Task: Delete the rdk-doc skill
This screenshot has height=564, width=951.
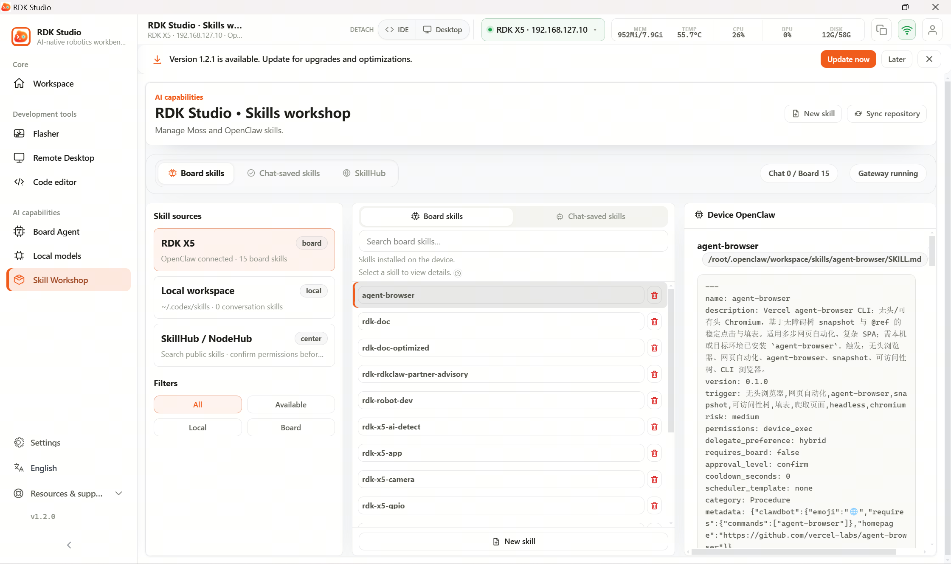Action: [654, 322]
